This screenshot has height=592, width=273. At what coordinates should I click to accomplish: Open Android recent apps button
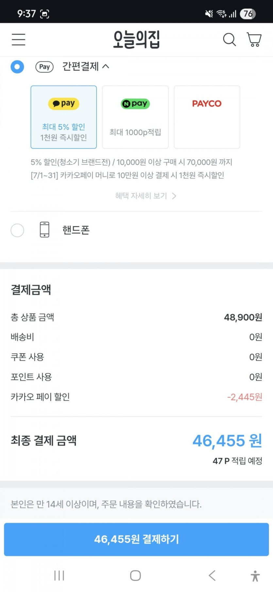pos(59,575)
